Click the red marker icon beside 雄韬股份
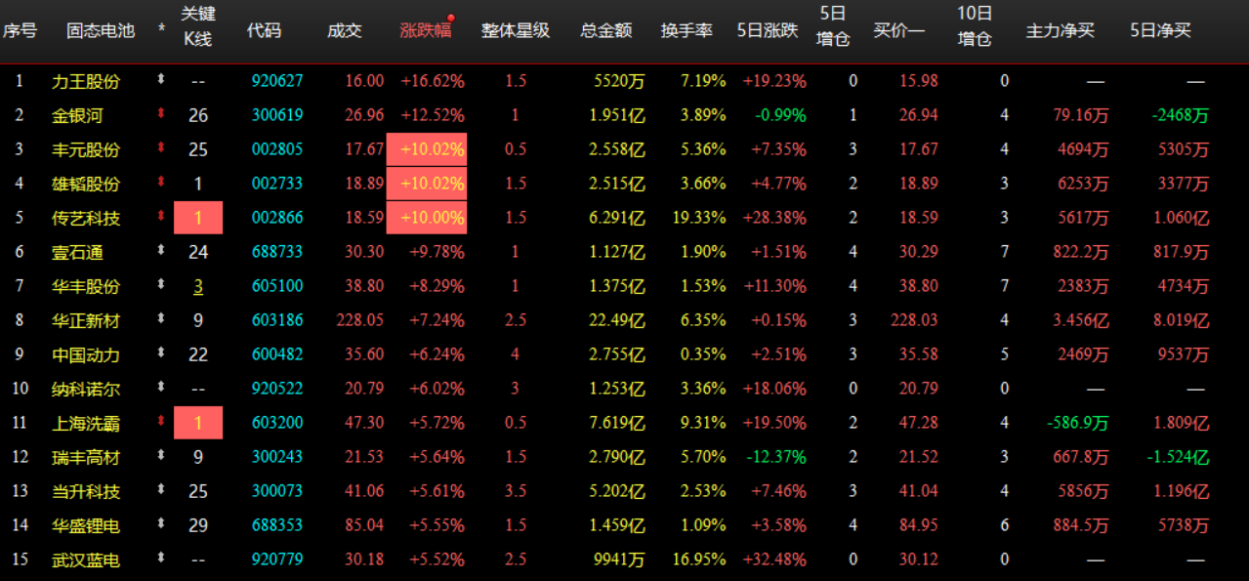1249x581 pixels. 161,183
